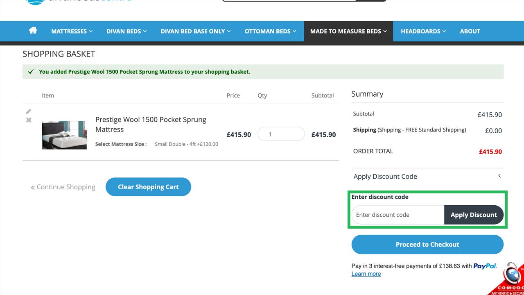Click the mattress product thumbnail

click(64, 135)
